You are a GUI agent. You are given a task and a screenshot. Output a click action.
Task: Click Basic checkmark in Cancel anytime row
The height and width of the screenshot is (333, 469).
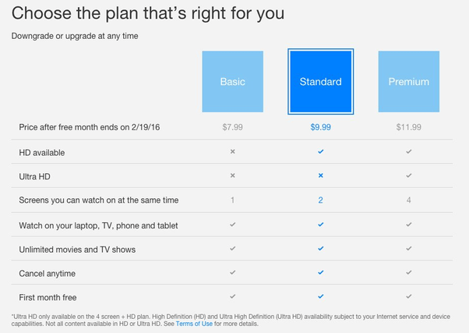pyautogui.click(x=232, y=273)
